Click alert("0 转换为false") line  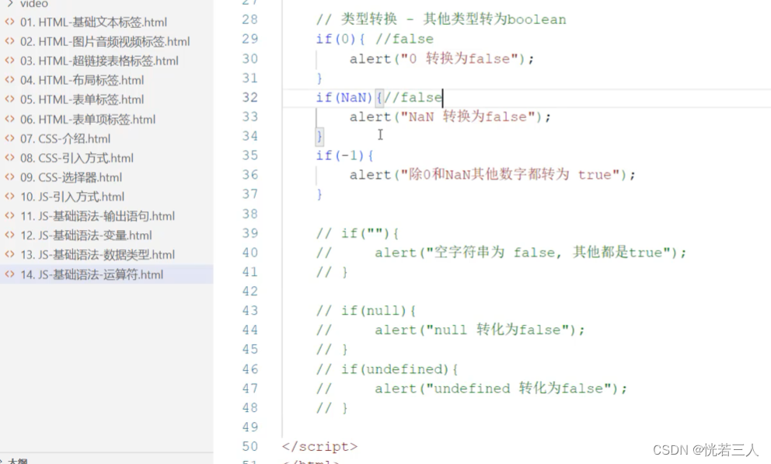tap(441, 59)
